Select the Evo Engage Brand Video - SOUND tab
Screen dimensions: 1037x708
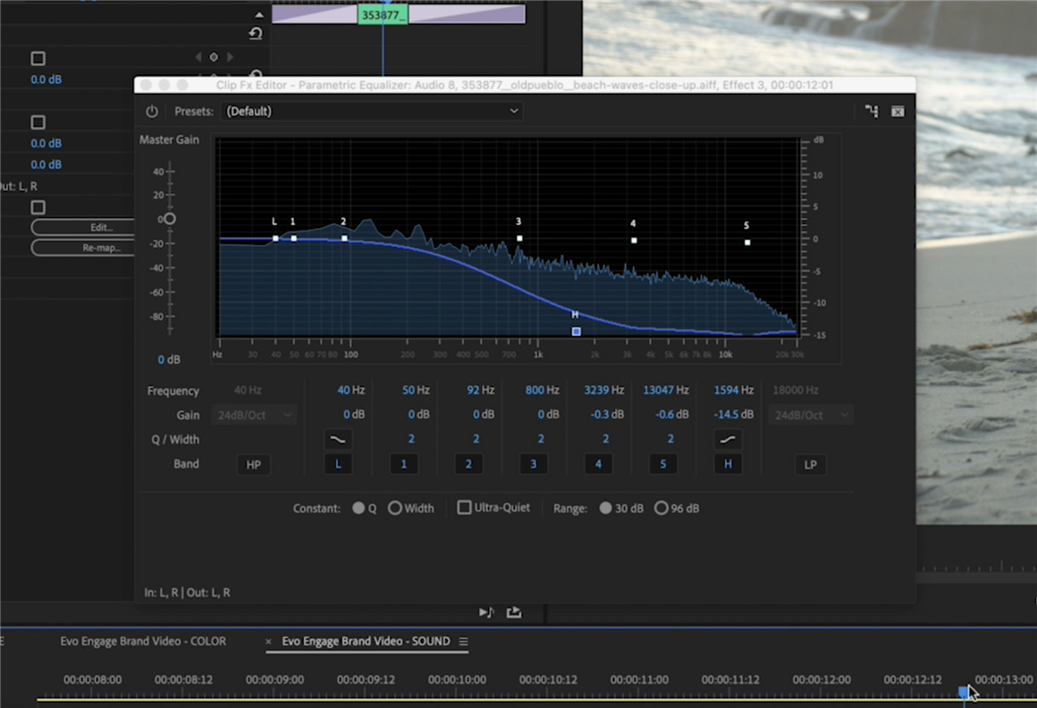[x=367, y=641]
